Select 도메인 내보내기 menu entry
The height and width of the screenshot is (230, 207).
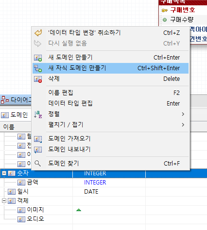click(x=110, y=149)
